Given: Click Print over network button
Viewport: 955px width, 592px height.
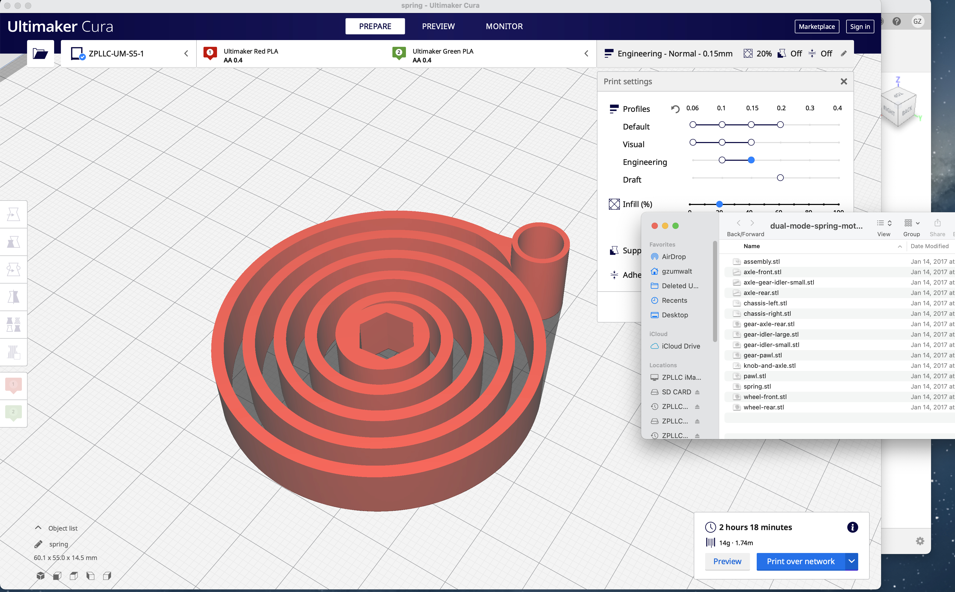Looking at the screenshot, I should [800, 562].
